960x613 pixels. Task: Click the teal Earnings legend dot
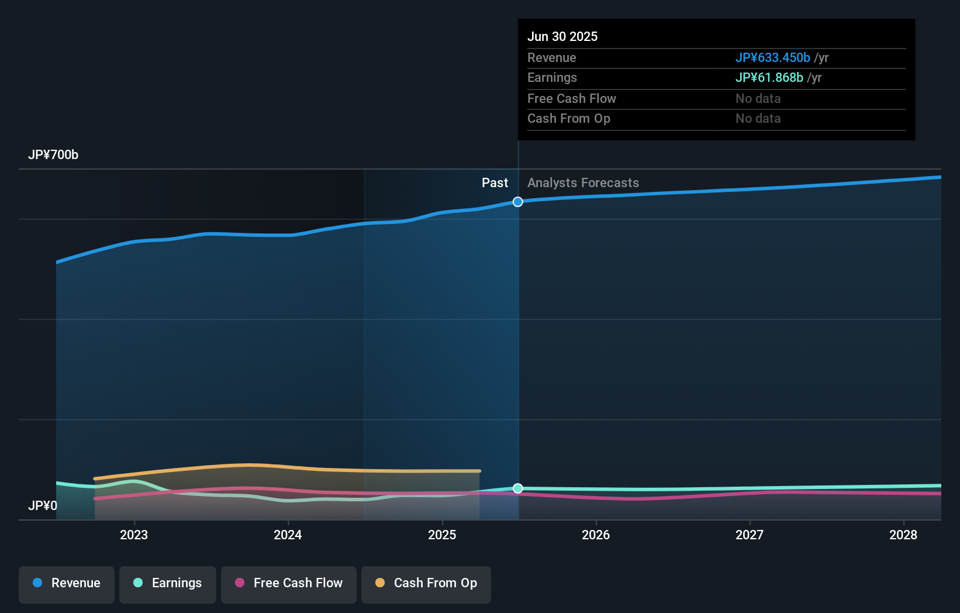[x=137, y=583]
